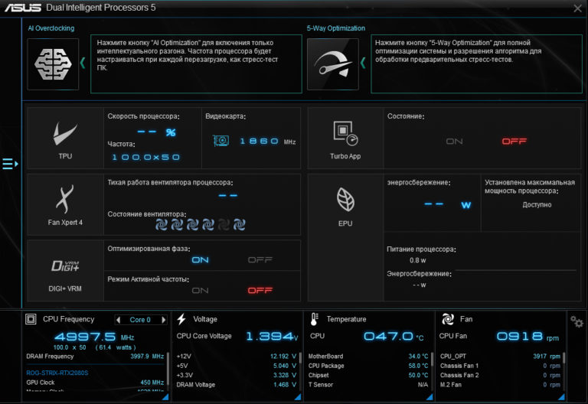
Task: Click the Fan panel fan icon
Action: (x=448, y=319)
